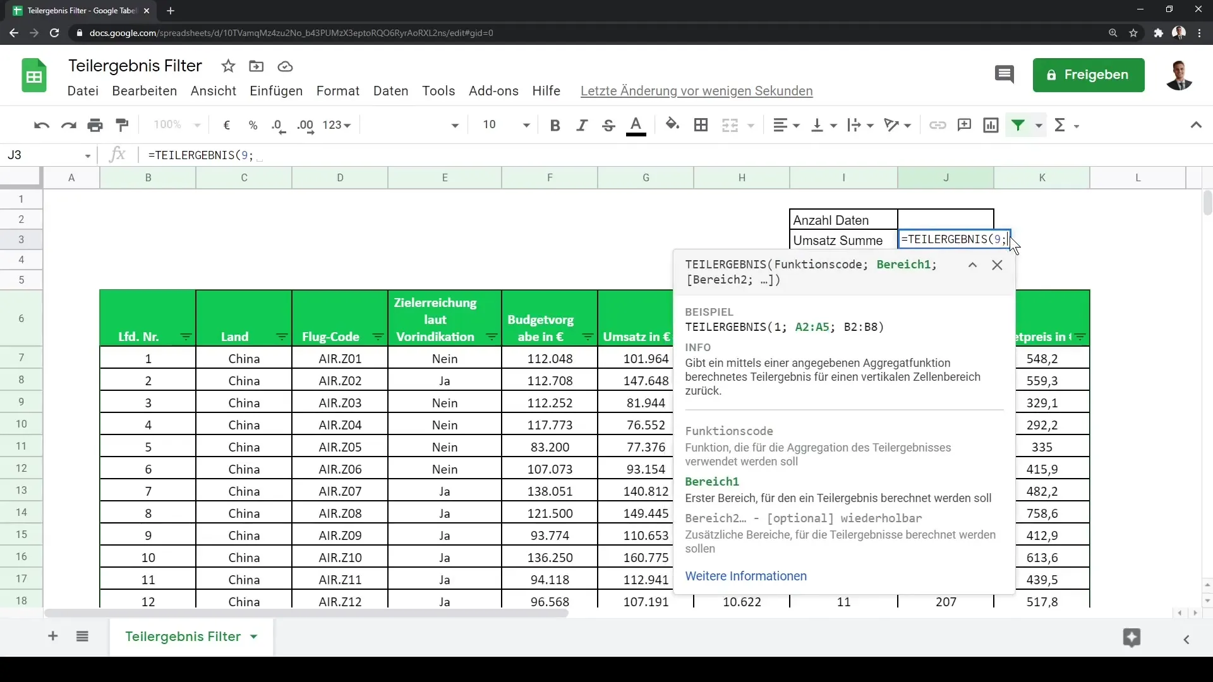Toggle the filter funnel icon
The image size is (1213, 682).
tap(1018, 125)
